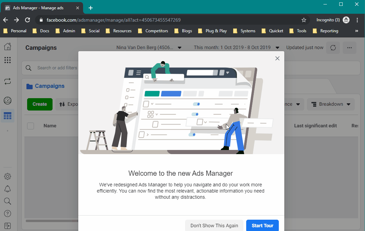Click the horizontal scrollbar under the table
Image resolution: width=365 pixels, height=231 pixels.
(x=52, y=221)
